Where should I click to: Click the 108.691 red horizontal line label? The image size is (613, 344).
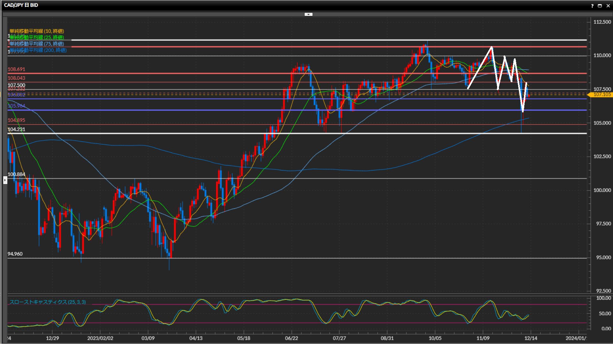pyautogui.click(x=16, y=69)
